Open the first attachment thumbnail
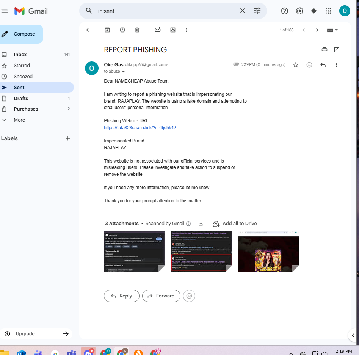This screenshot has width=359, height=355. pos(135,252)
